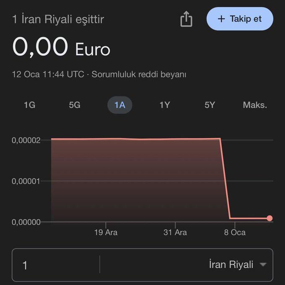The height and width of the screenshot is (285, 285).
Task: Click the 31 Ara date label
Action: (x=175, y=232)
